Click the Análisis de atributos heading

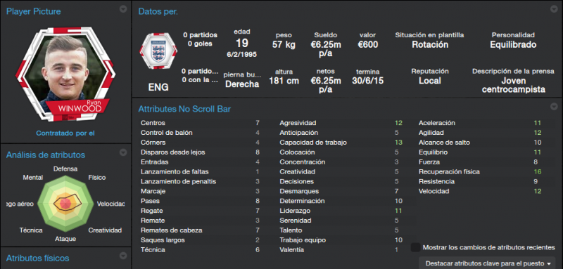(46, 155)
